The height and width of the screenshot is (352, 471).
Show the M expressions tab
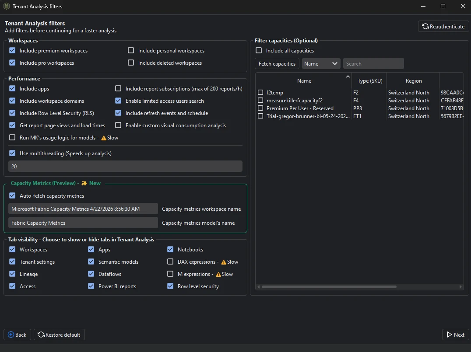click(170, 274)
